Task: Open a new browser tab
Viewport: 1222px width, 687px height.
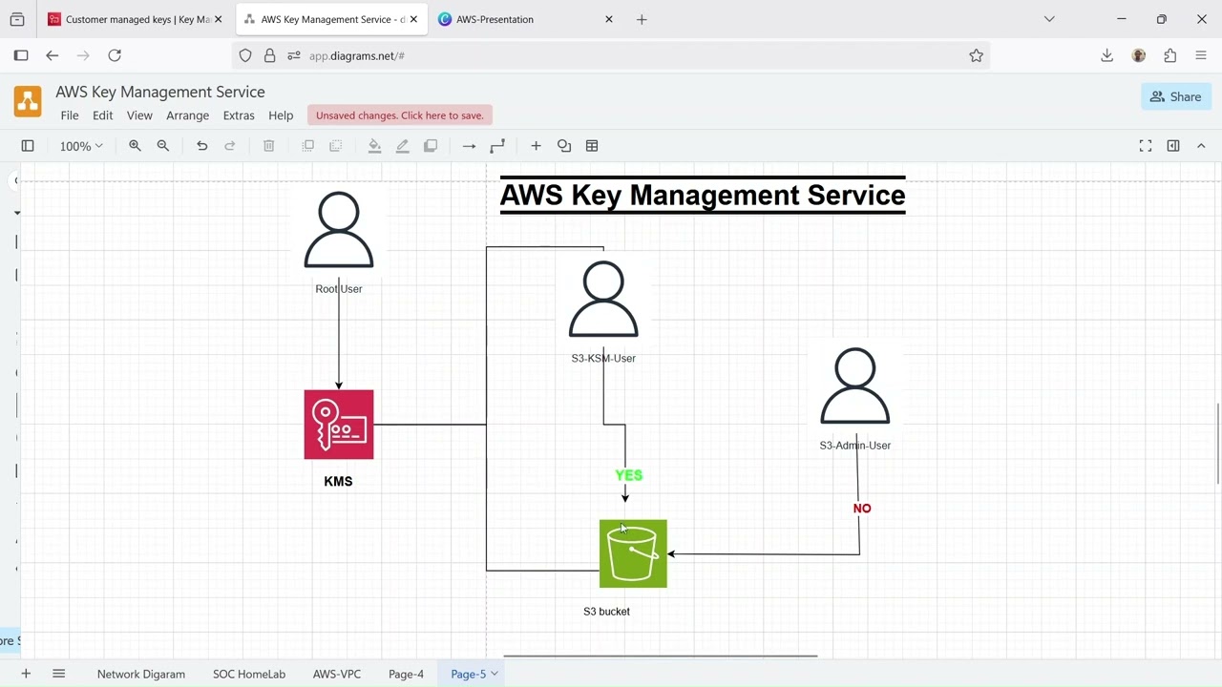Action: pyautogui.click(x=642, y=19)
